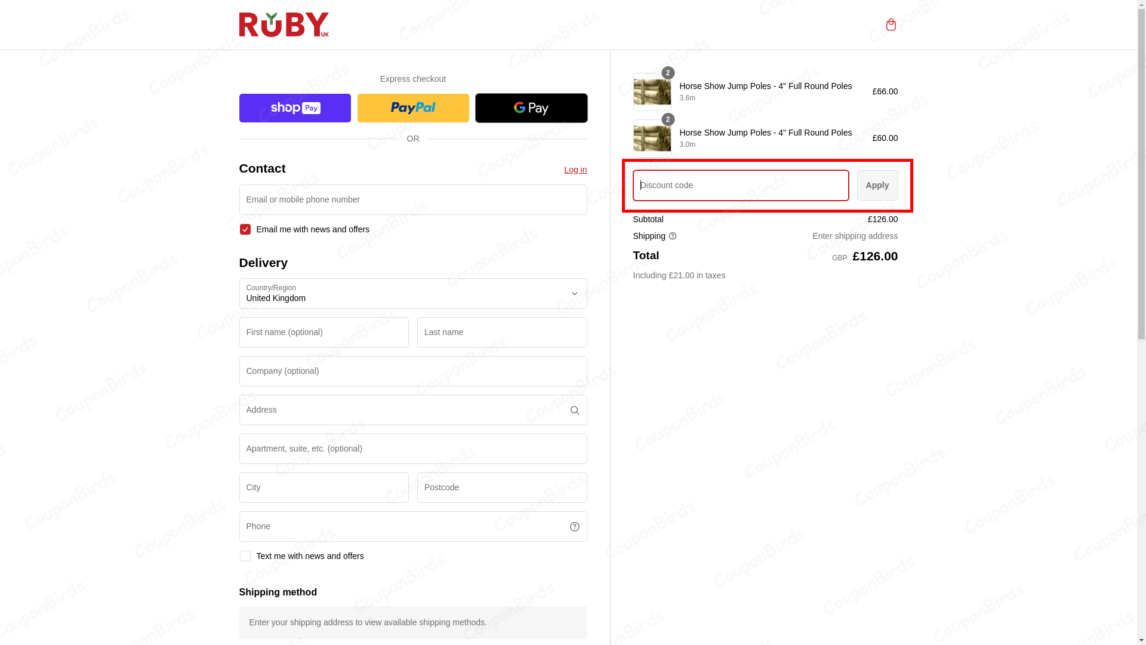Check out with Shop Pay
Viewport: 1146px width, 645px height.
tap(294, 108)
